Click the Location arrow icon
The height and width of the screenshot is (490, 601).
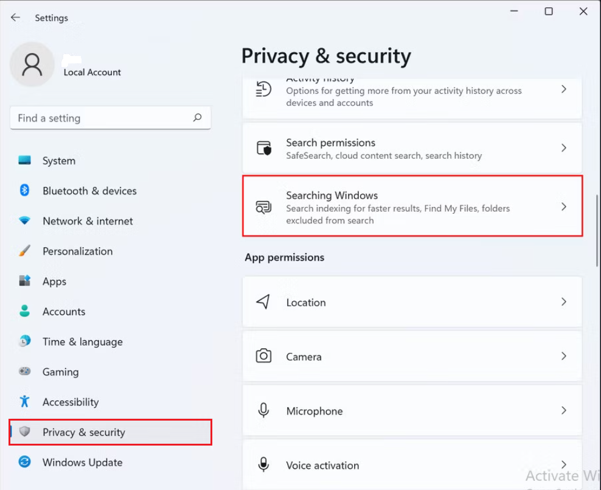263,302
